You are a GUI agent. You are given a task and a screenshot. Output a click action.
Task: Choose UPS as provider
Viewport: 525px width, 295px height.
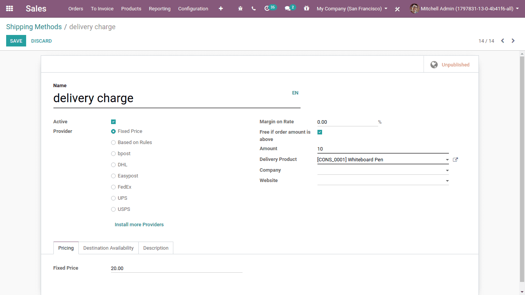point(113,198)
